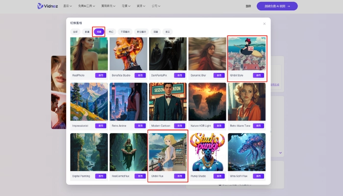Expand the 公司 navigation menu
The image size is (343, 196).
pos(156,6)
